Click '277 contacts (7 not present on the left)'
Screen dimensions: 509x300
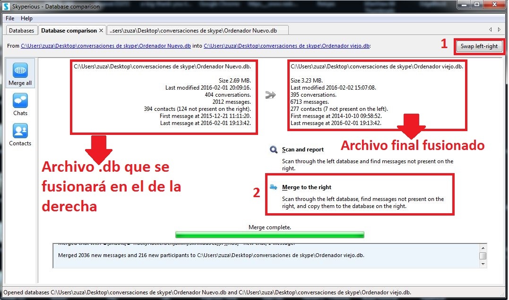click(x=339, y=109)
